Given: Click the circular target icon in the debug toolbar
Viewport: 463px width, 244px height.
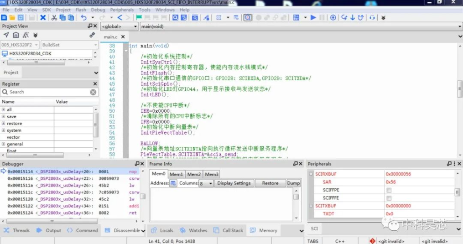Looking at the screenshot, I should (333, 18).
